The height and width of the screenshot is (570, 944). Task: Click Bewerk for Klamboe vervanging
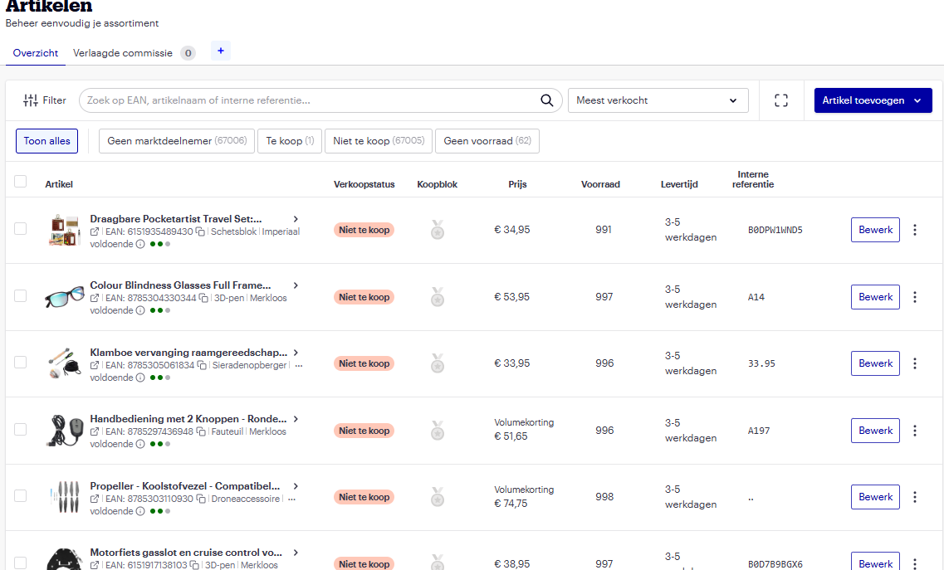coord(875,363)
